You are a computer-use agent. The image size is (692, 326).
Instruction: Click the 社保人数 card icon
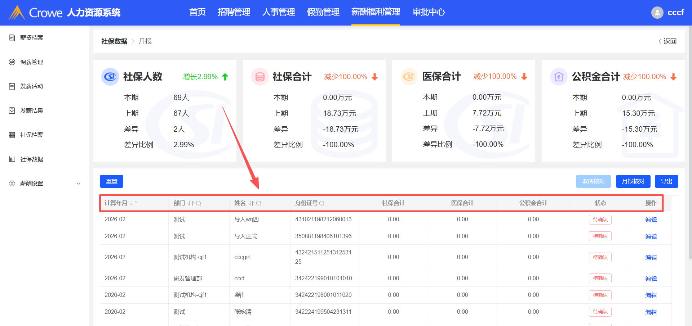tap(110, 77)
